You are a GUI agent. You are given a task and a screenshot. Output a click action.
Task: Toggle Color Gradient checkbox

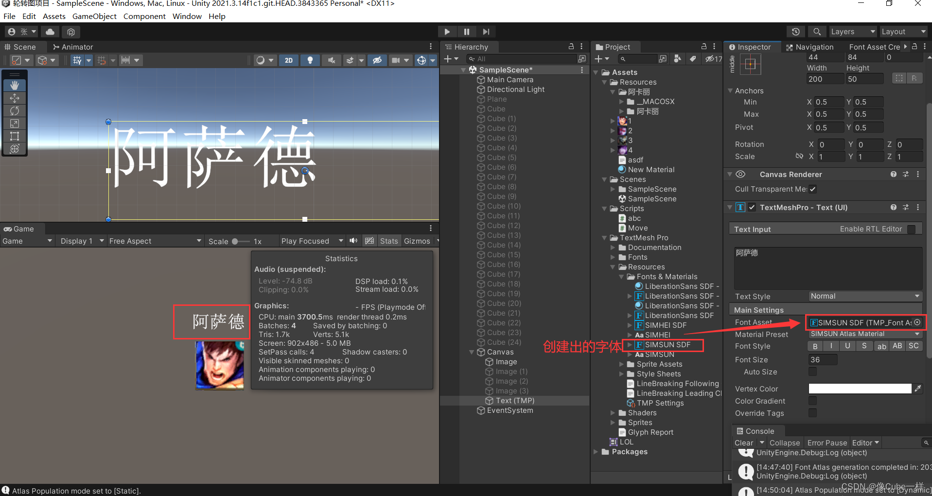pos(812,401)
